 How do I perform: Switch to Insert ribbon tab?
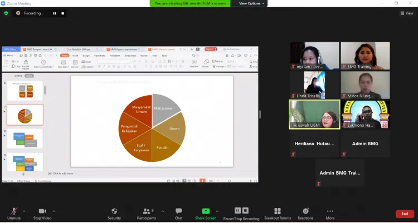click(x=75, y=56)
